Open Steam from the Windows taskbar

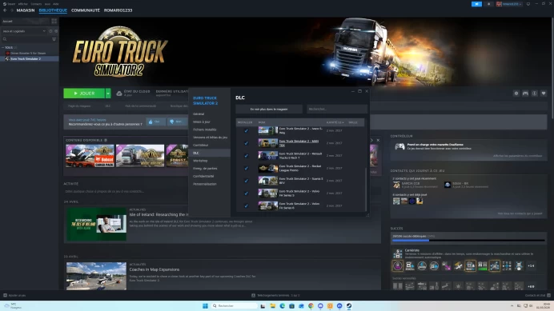click(349, 305)
